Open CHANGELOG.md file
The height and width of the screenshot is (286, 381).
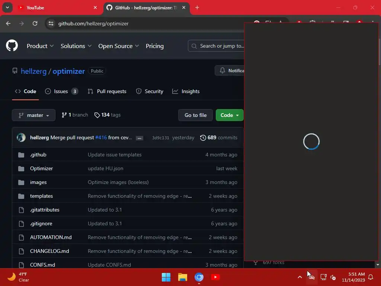tap(49, 251)
